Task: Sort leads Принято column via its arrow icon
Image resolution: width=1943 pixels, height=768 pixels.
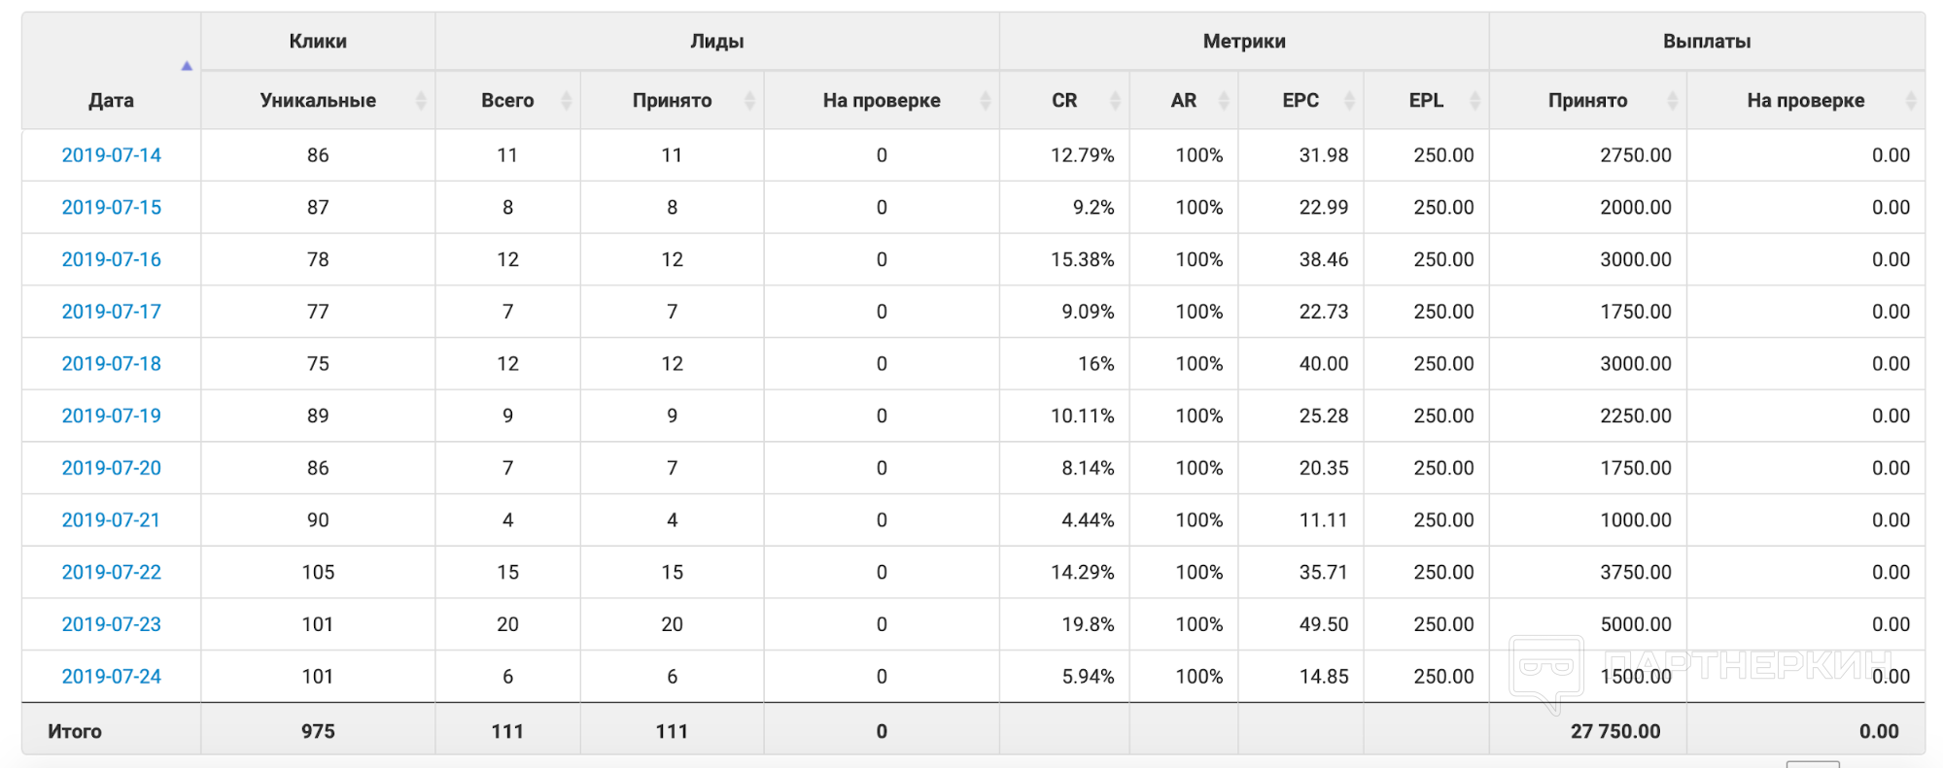Action: click(749, 100)
